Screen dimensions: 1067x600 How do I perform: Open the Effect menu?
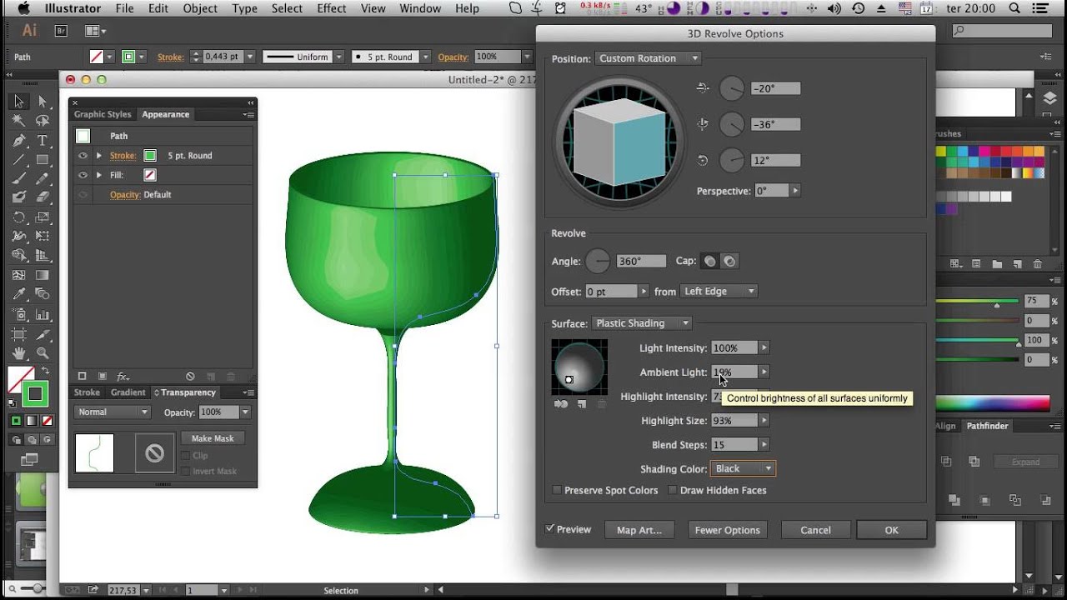(x=331, y=8)
